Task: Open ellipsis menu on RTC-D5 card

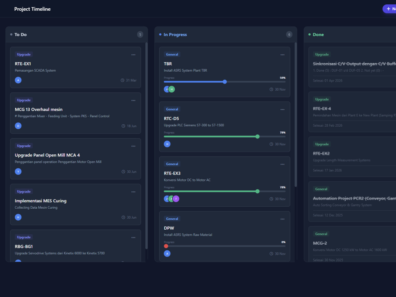Action: click(282, 110)
